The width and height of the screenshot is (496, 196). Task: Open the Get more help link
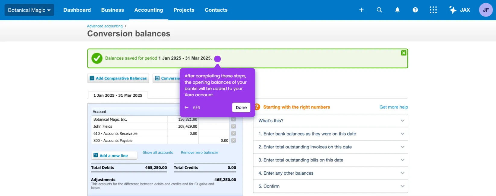[x=393, y=107]
